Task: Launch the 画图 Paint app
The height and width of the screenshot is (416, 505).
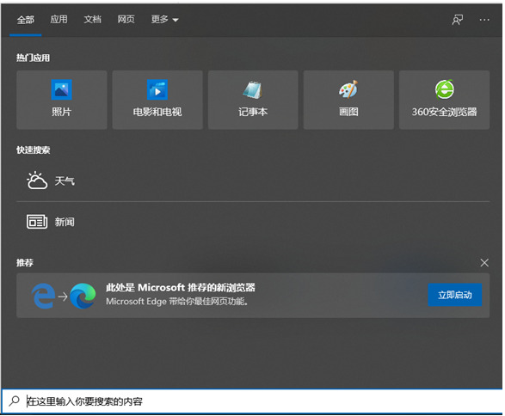Action: [348, 100]
